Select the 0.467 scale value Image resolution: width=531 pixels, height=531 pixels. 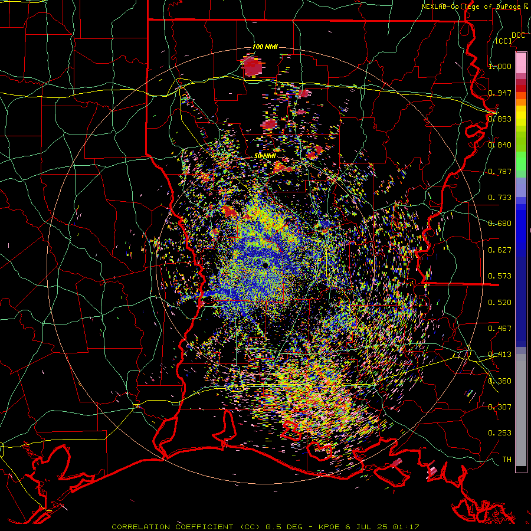500,328
